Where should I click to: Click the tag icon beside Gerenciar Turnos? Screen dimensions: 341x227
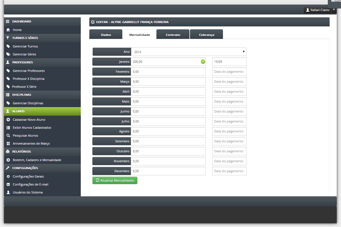8,46
